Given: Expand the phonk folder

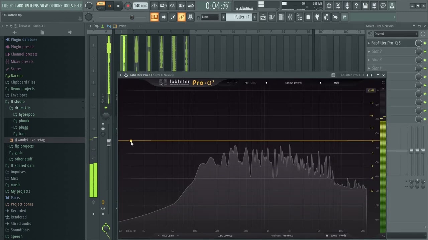Looking at the screenshot, I should pyautogui.click(x=24, y=121).
